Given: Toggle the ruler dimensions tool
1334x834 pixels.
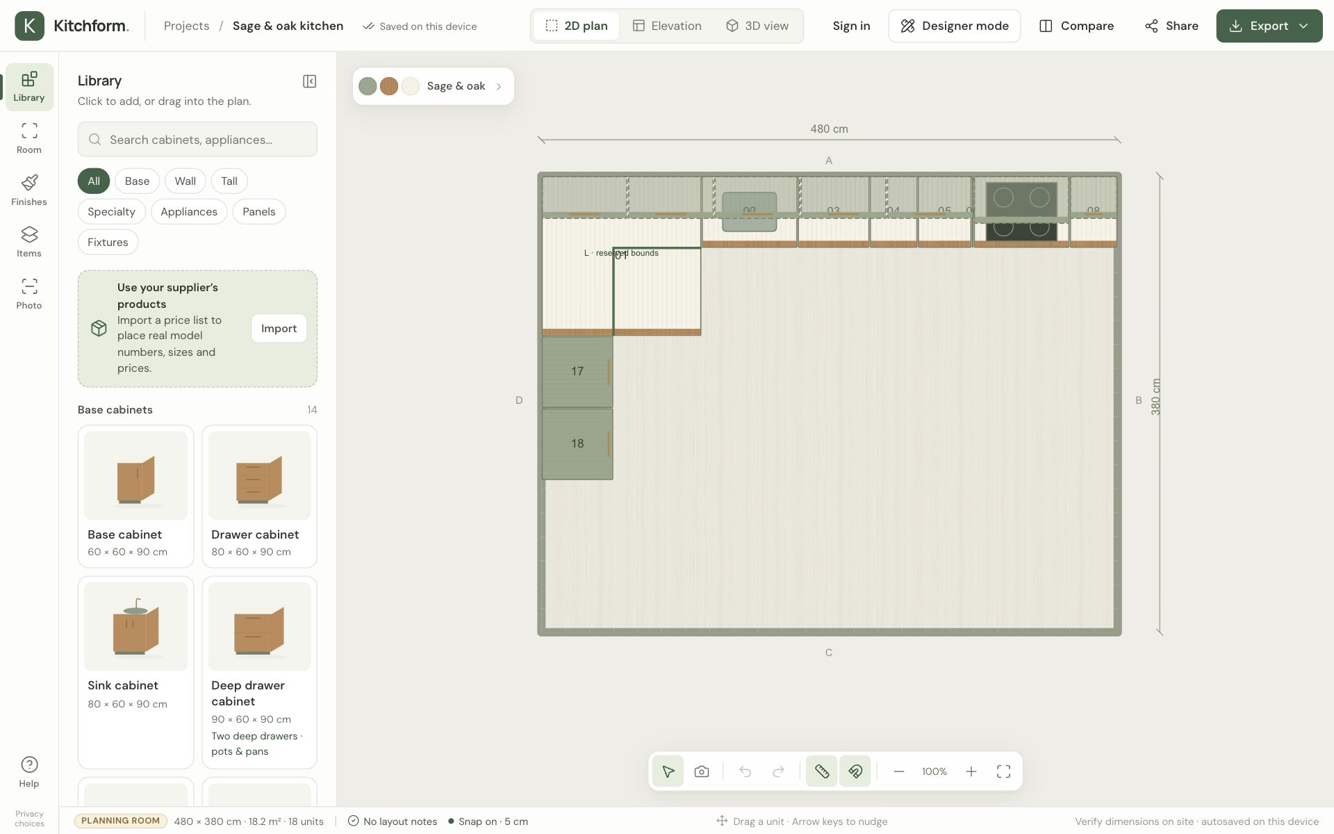Looking at the screenshot, I should click(x=822, y=771).
